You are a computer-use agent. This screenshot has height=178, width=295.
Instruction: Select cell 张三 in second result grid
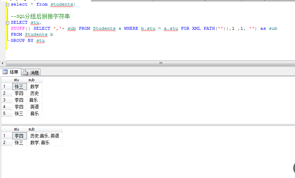click(20, 143)
